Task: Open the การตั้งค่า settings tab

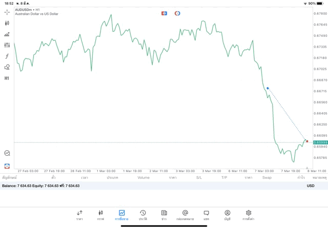Action: 249,215
